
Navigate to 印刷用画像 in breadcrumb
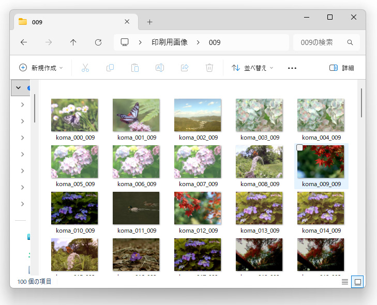point(170,42)
